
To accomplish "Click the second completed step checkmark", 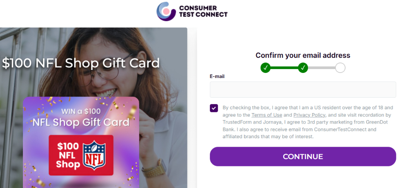I will (x=303, y=68).
